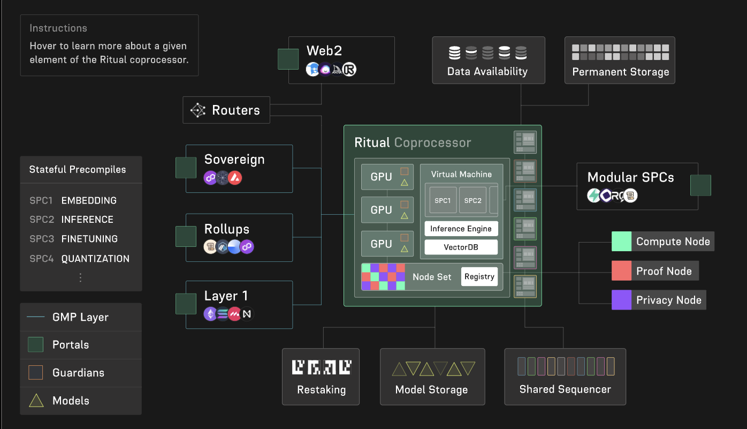This screenshot has height=429, width=747.
Task: Click the NEAR icon under Layer 1
Action: pyautogui.click(x=247, y=314)
